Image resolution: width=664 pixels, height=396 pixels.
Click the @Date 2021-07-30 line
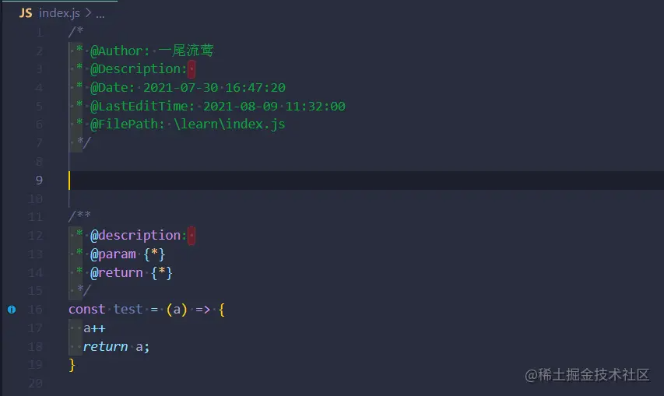click(x=188, y=88)
